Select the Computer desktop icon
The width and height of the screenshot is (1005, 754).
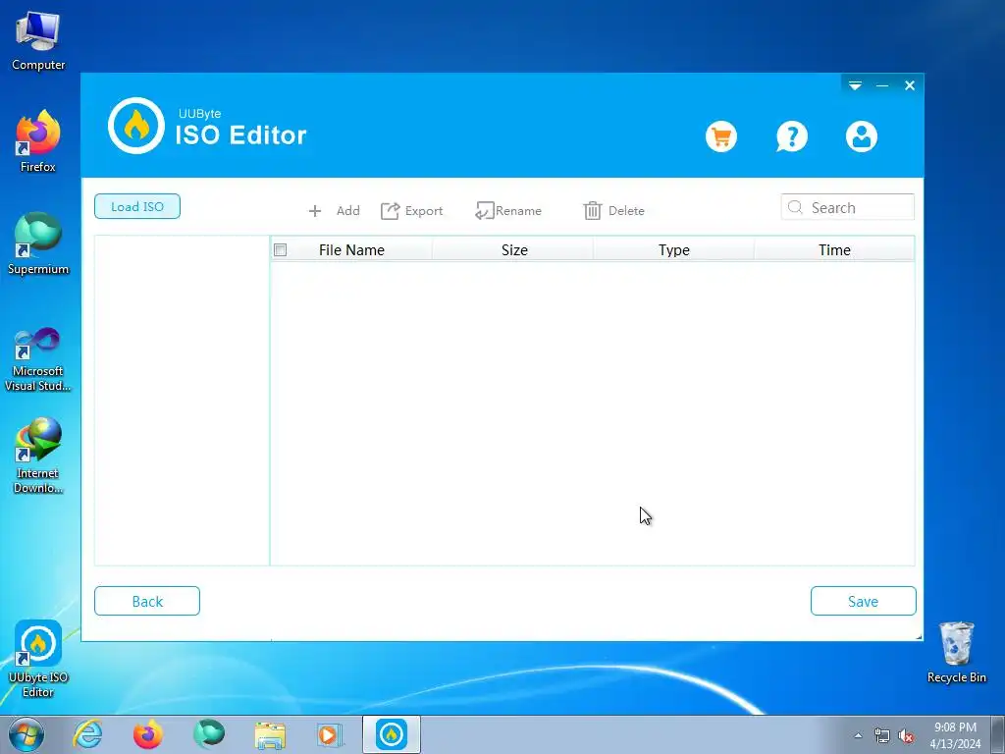click(38, 41)
